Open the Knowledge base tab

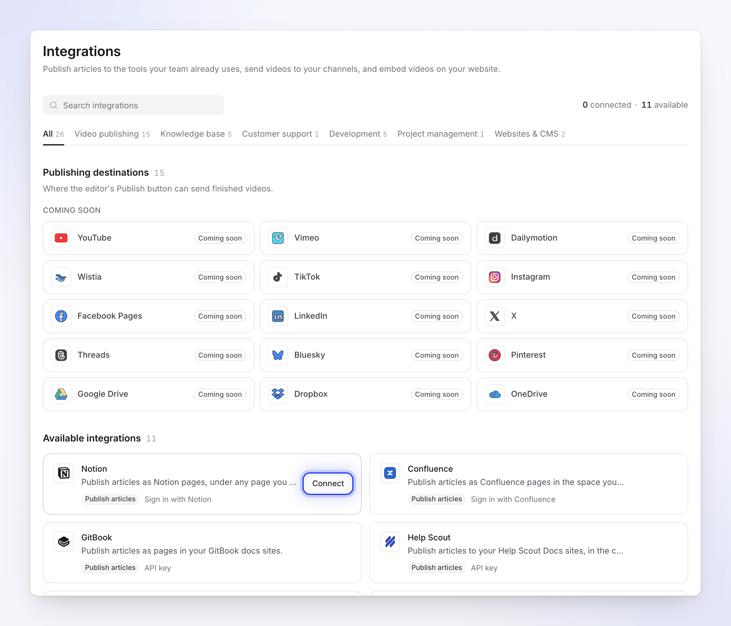click(x=196, y=134)
